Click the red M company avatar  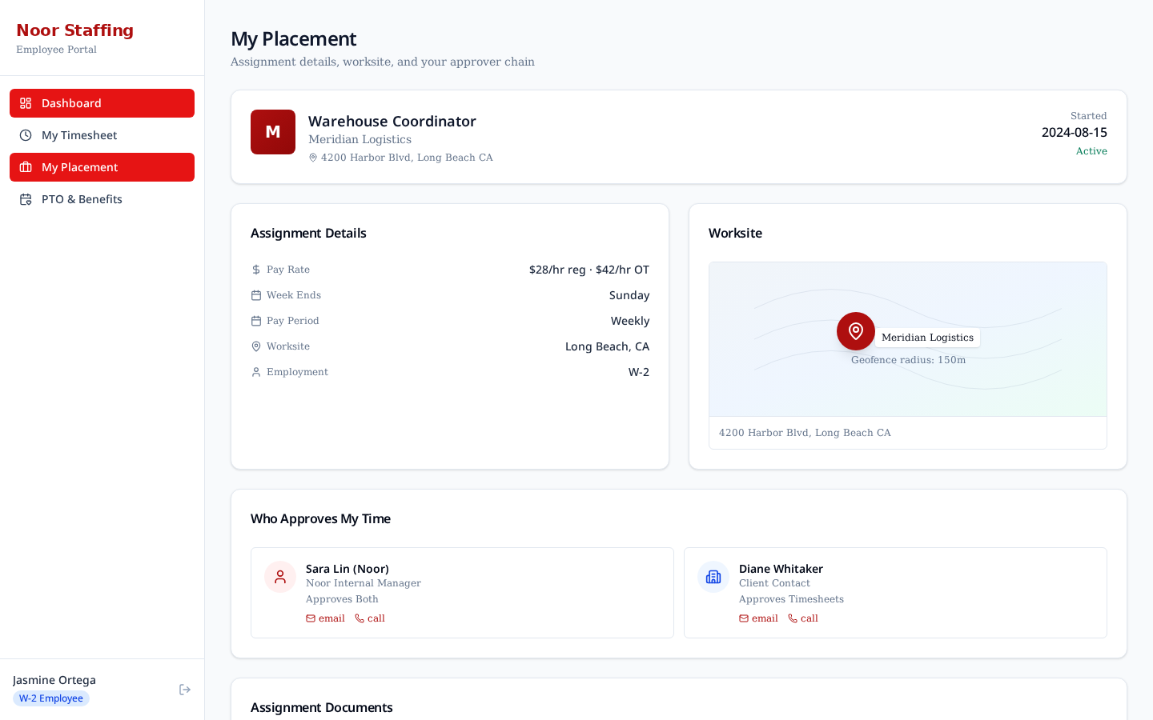click(273, 132)
